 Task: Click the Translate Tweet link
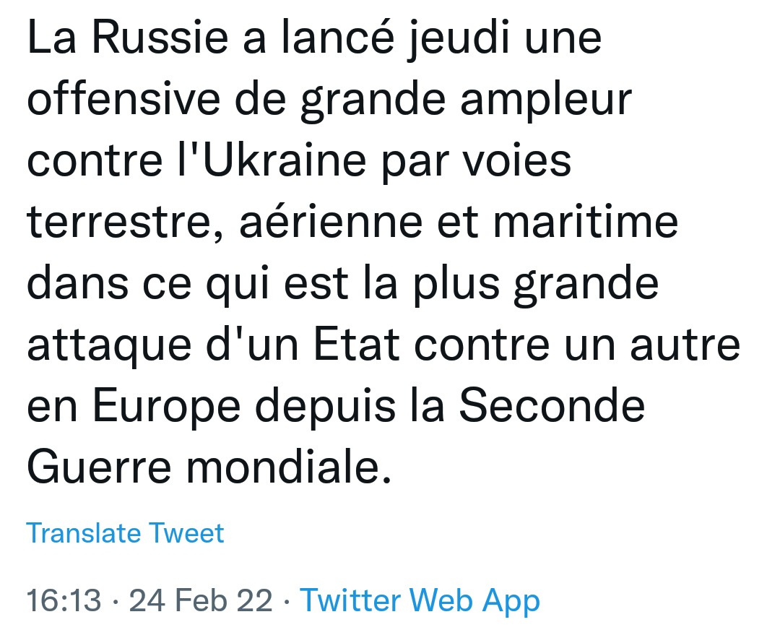coord(125,533)
